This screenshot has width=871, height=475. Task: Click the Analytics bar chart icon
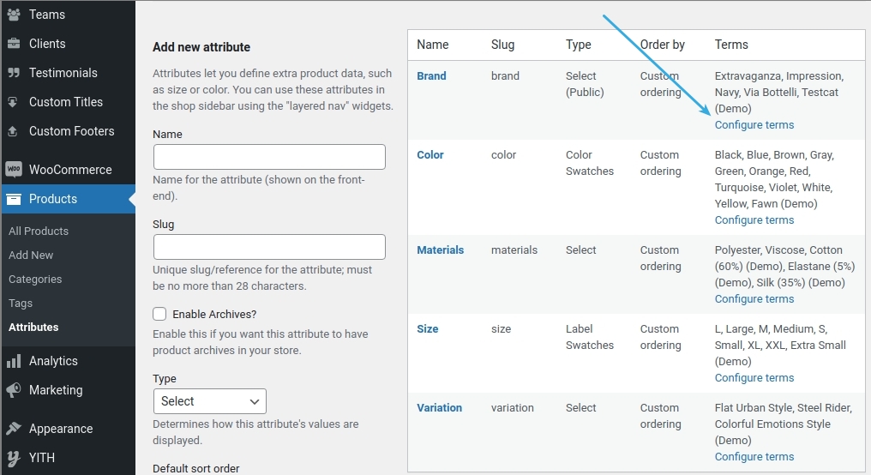click(13, 361)
